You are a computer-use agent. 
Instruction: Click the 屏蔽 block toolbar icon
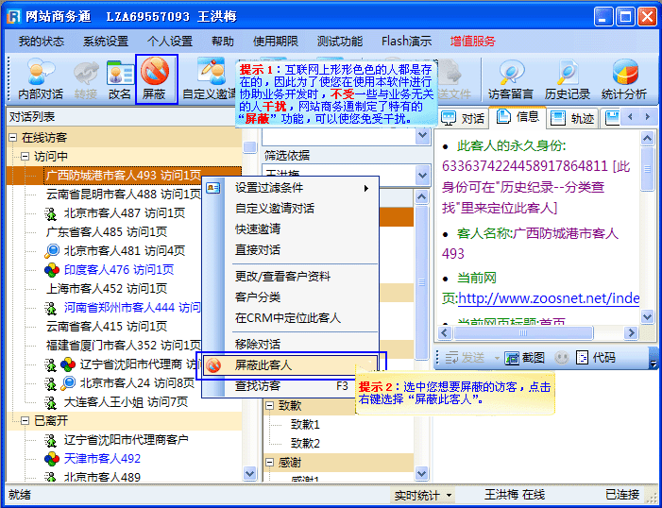click(156, 79)
